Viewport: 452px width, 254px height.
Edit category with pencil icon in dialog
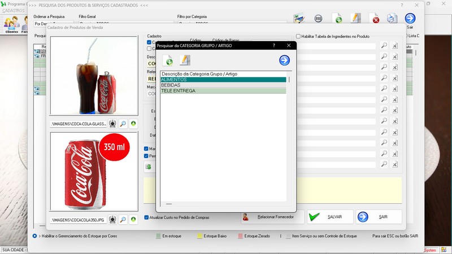click(185, 60)
